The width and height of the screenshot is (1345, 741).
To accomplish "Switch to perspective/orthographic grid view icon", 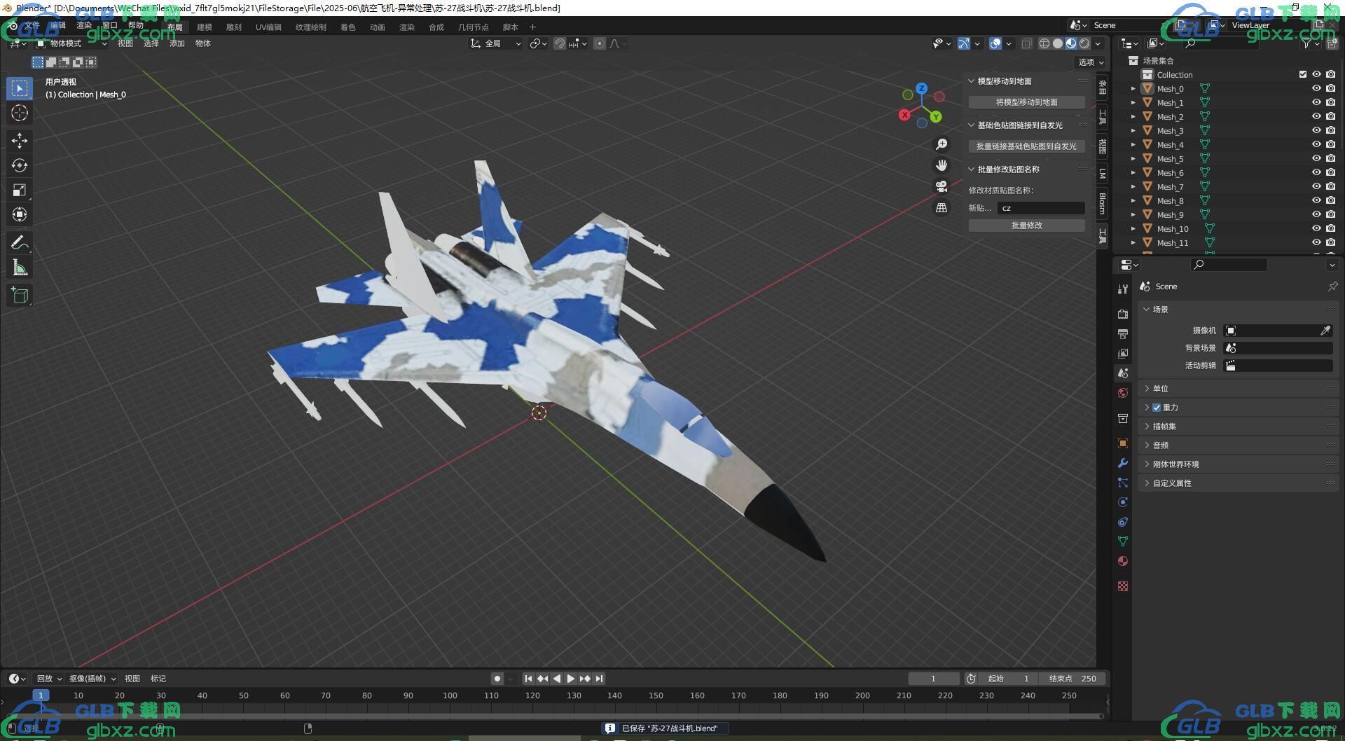I will coord(941,207).
